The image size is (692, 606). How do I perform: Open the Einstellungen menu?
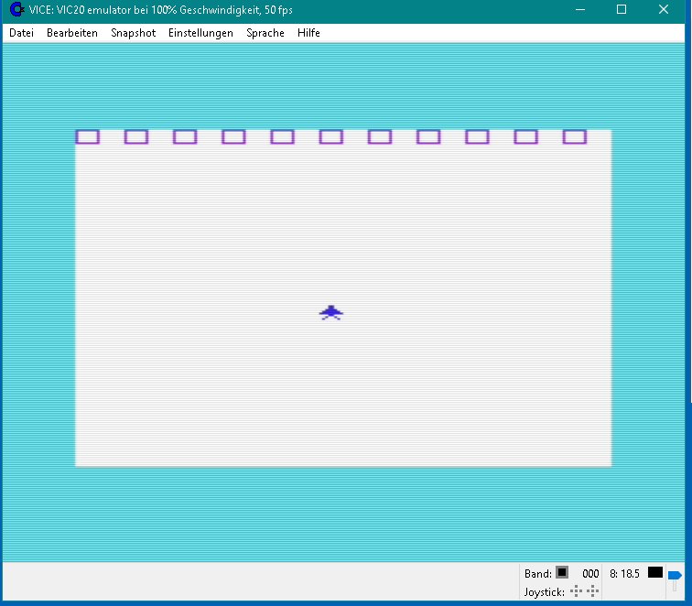200,33
